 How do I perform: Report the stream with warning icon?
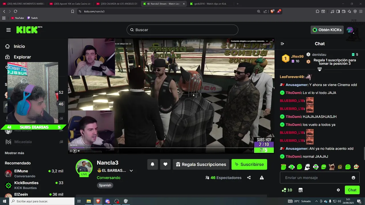[262, 178]
